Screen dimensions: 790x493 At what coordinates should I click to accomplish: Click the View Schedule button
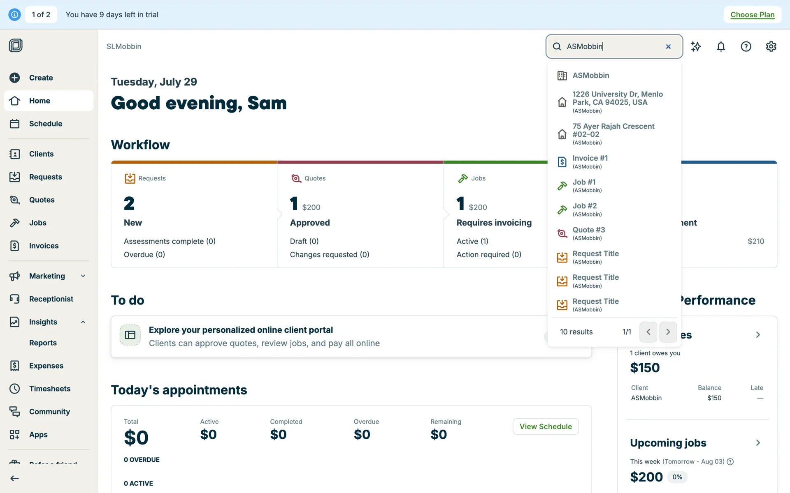(545, 426)
